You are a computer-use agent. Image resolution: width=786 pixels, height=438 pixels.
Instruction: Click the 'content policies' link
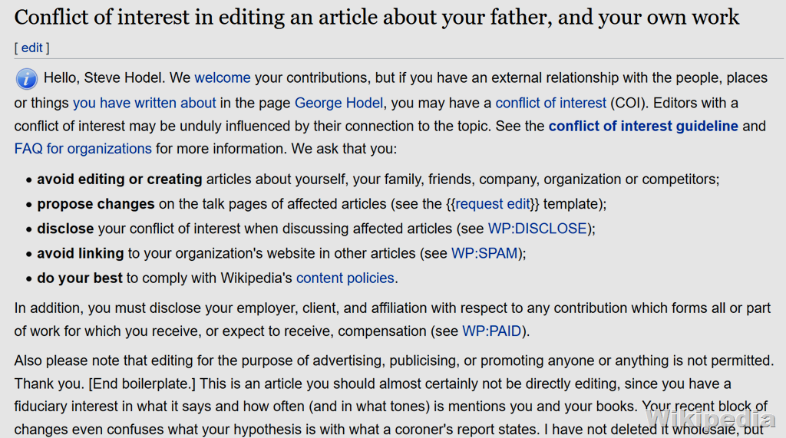click(x=345, y=278)
